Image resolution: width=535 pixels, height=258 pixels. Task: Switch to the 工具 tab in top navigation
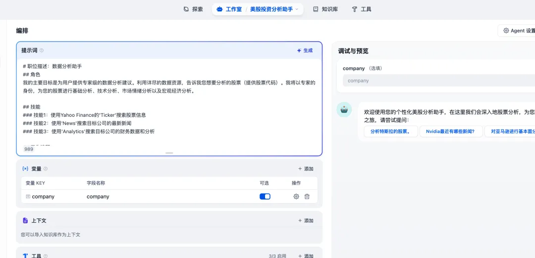pyautogui.click(x=362, y=9)
